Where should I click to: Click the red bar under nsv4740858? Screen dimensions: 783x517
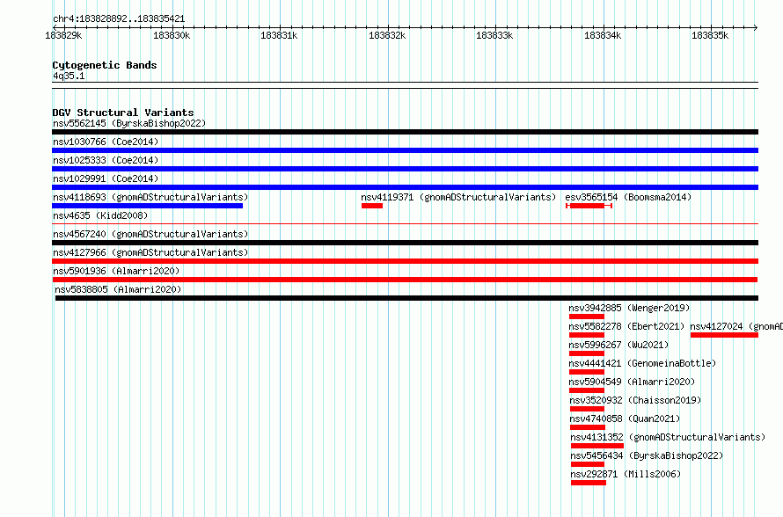tap(588, 427)
